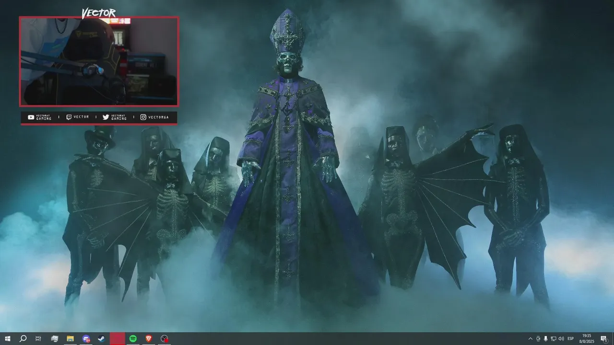Select the red highlighted taskbar app
614x345 pixels.
tap(118, 339)
